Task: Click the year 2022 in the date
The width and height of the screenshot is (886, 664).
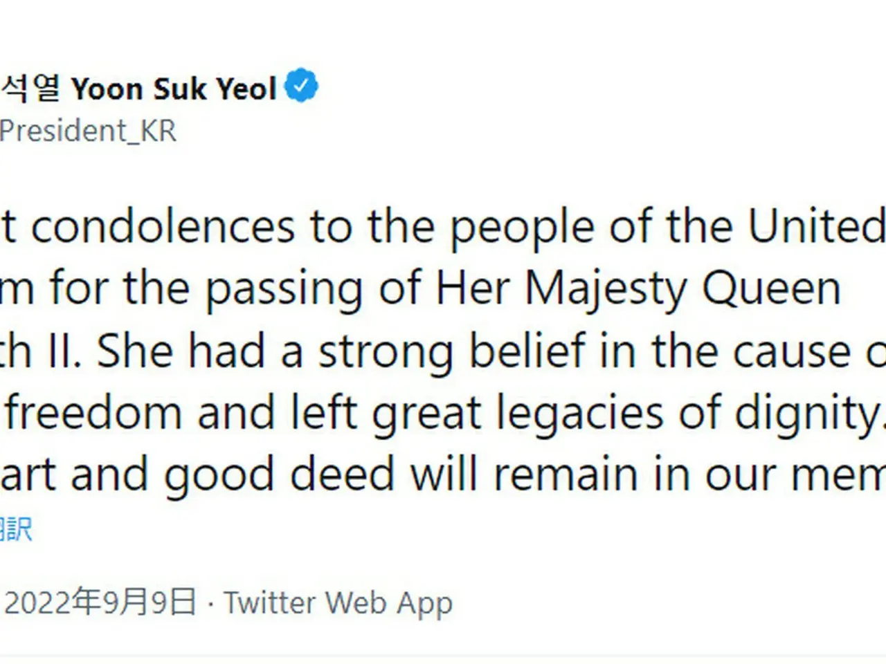Action: coord(39,602)
